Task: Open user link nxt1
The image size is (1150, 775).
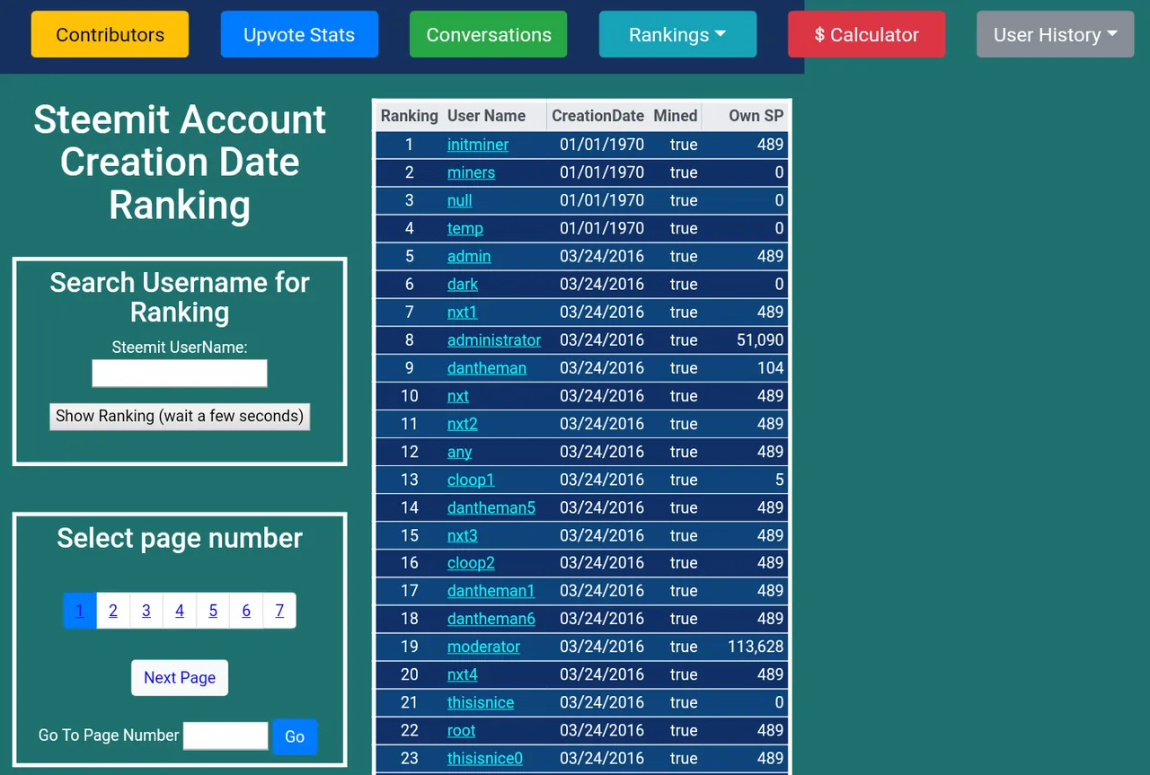Action: [462, 312]
